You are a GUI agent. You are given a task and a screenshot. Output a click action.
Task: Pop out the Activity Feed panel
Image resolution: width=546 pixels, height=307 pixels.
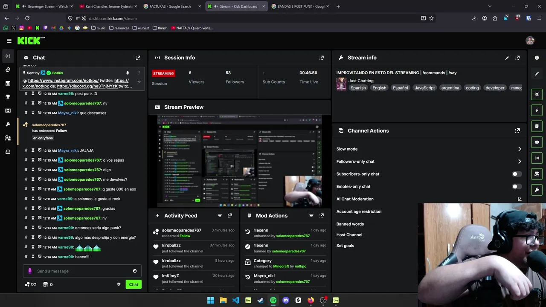(230, 216)
